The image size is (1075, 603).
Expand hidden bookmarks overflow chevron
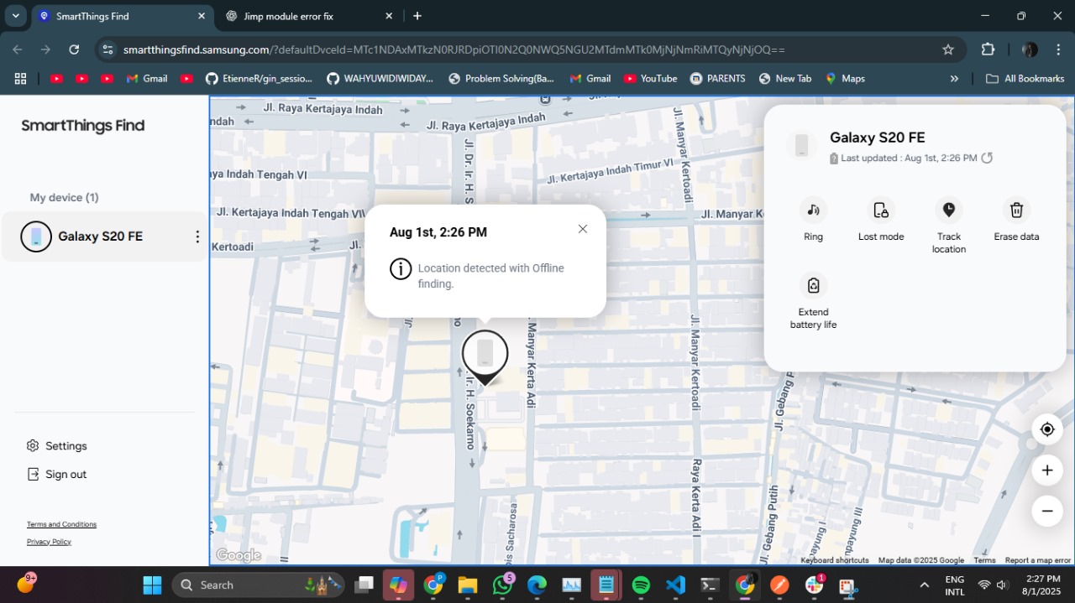954,79
